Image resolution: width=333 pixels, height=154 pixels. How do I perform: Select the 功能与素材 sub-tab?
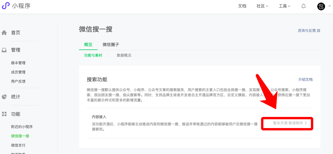click(93, 55)
